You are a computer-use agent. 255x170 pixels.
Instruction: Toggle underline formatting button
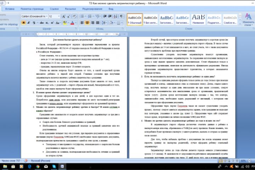tap(34, 23)
